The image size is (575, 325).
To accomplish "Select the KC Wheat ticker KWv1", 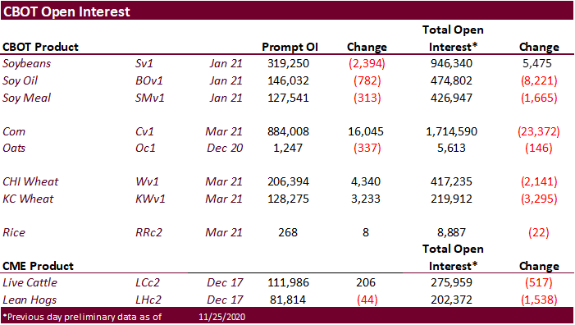I will tap(150, 199).
